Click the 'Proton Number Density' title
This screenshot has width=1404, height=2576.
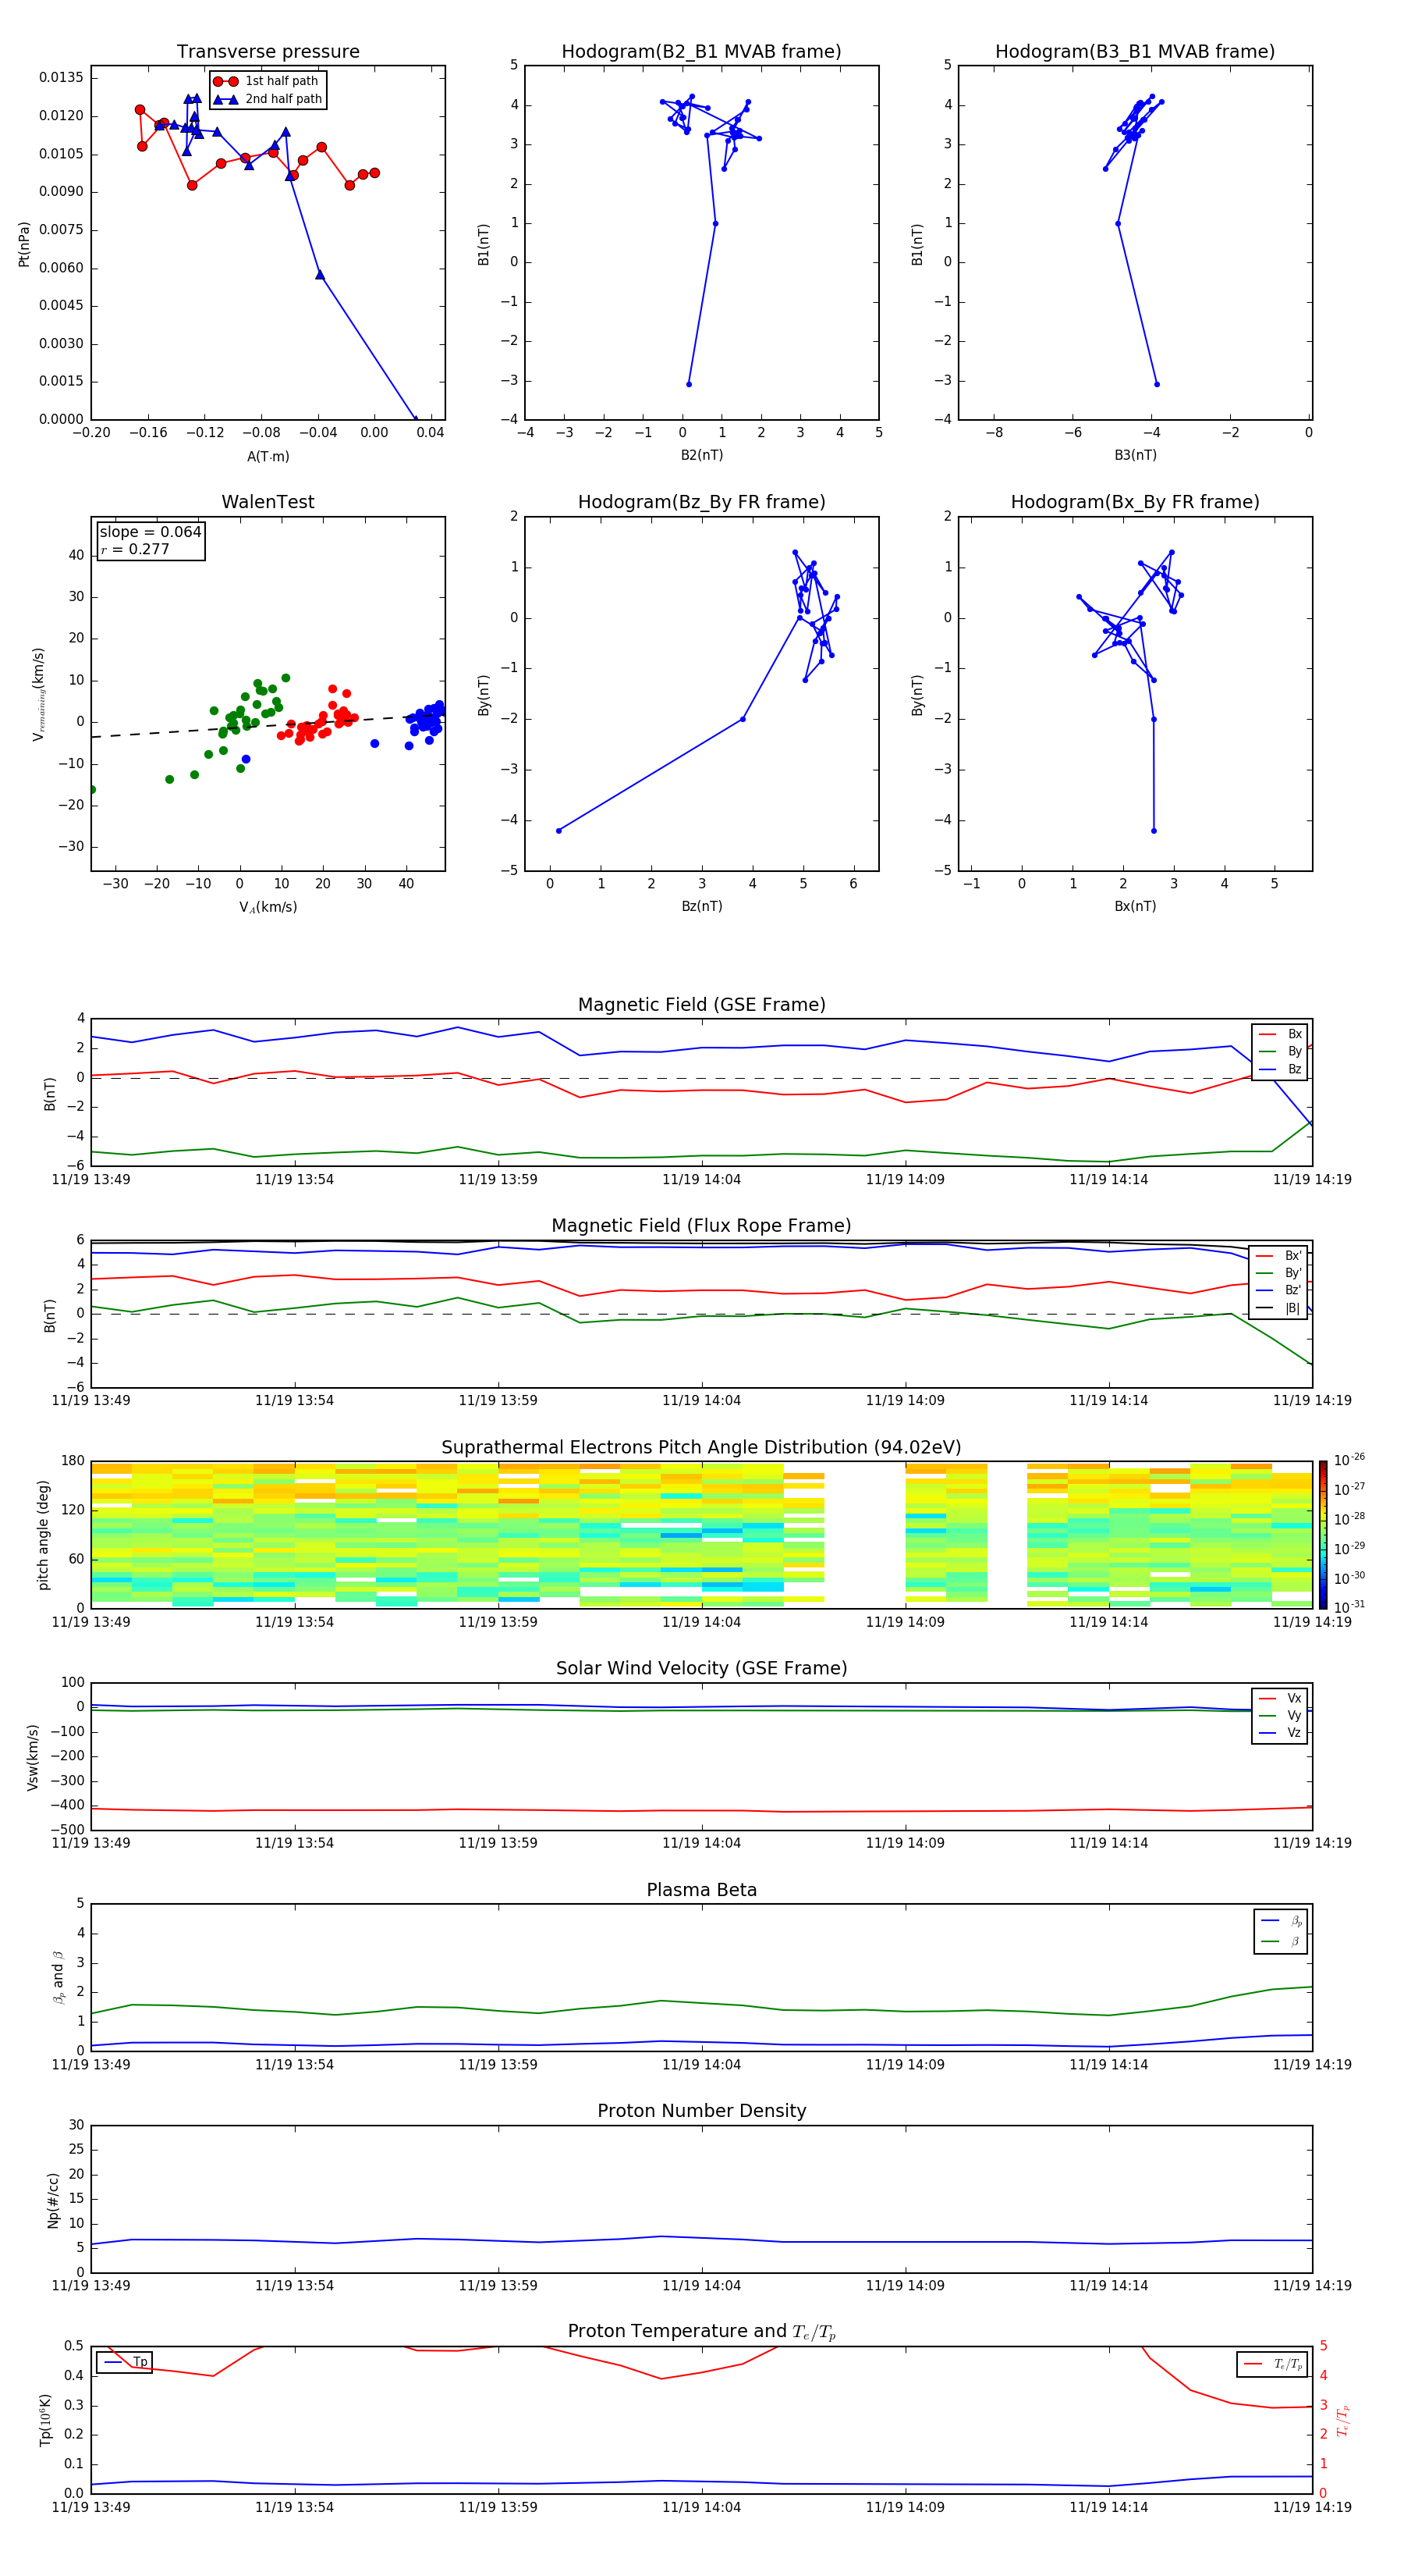(701, 2111)
